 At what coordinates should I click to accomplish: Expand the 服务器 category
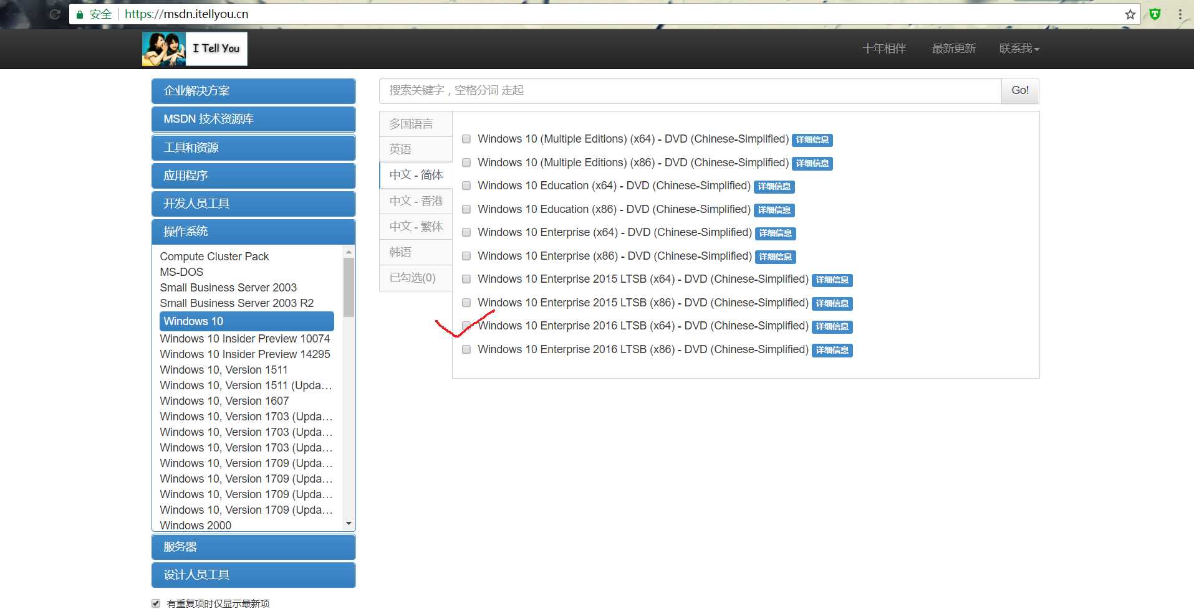[x=253, y=547]
